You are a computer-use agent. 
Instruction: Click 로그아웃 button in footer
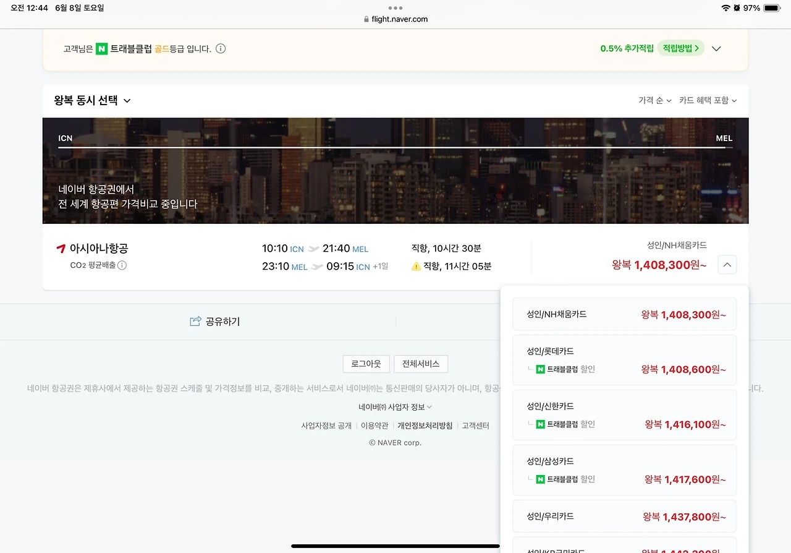point(366,364)
